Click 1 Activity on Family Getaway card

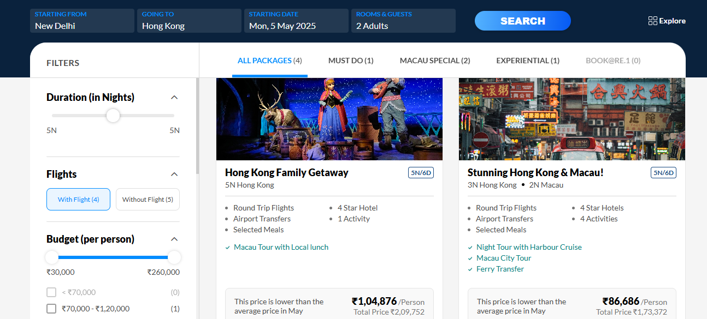pos(353,219)
